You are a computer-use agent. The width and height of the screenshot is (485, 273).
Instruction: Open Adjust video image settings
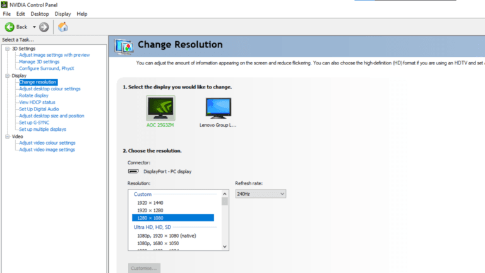coord(47,150)
